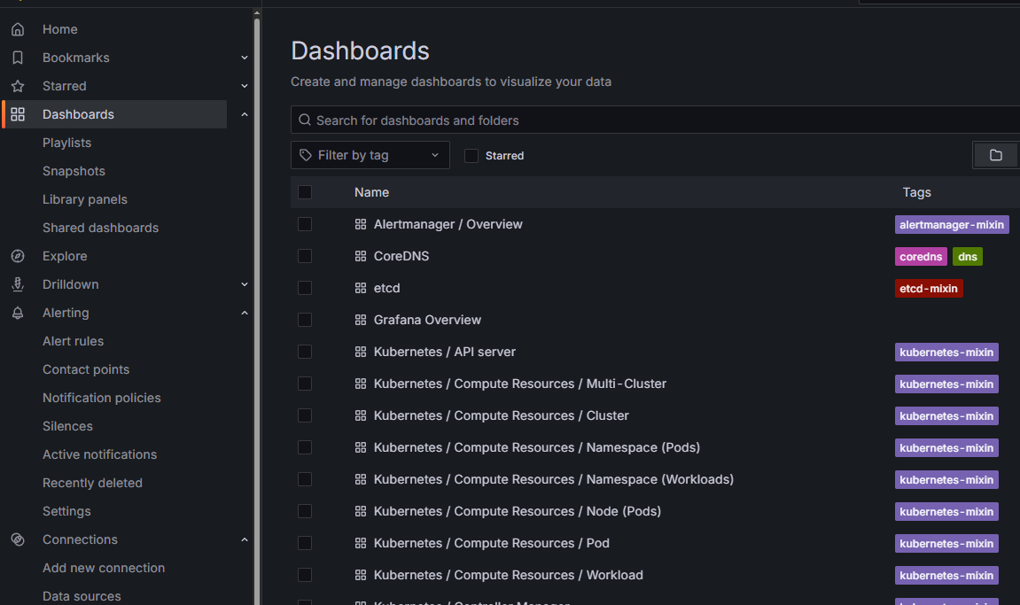This screenshot has width=1020, height=605.
Task: Click dashboard icon beside Compute Resources / Multi-Cluster
Action: tap(361, 384)
